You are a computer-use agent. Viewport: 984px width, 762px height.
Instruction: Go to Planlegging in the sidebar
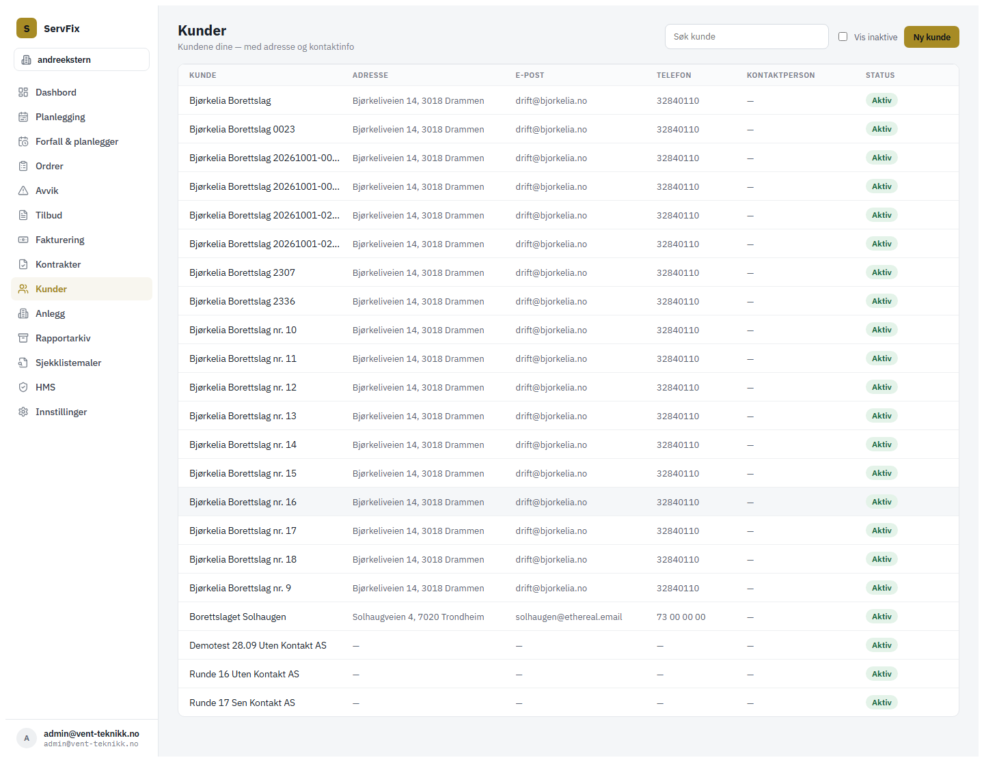tap(81, 117)
